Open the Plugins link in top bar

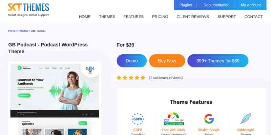pyautogui.click(x=186, y=5)
